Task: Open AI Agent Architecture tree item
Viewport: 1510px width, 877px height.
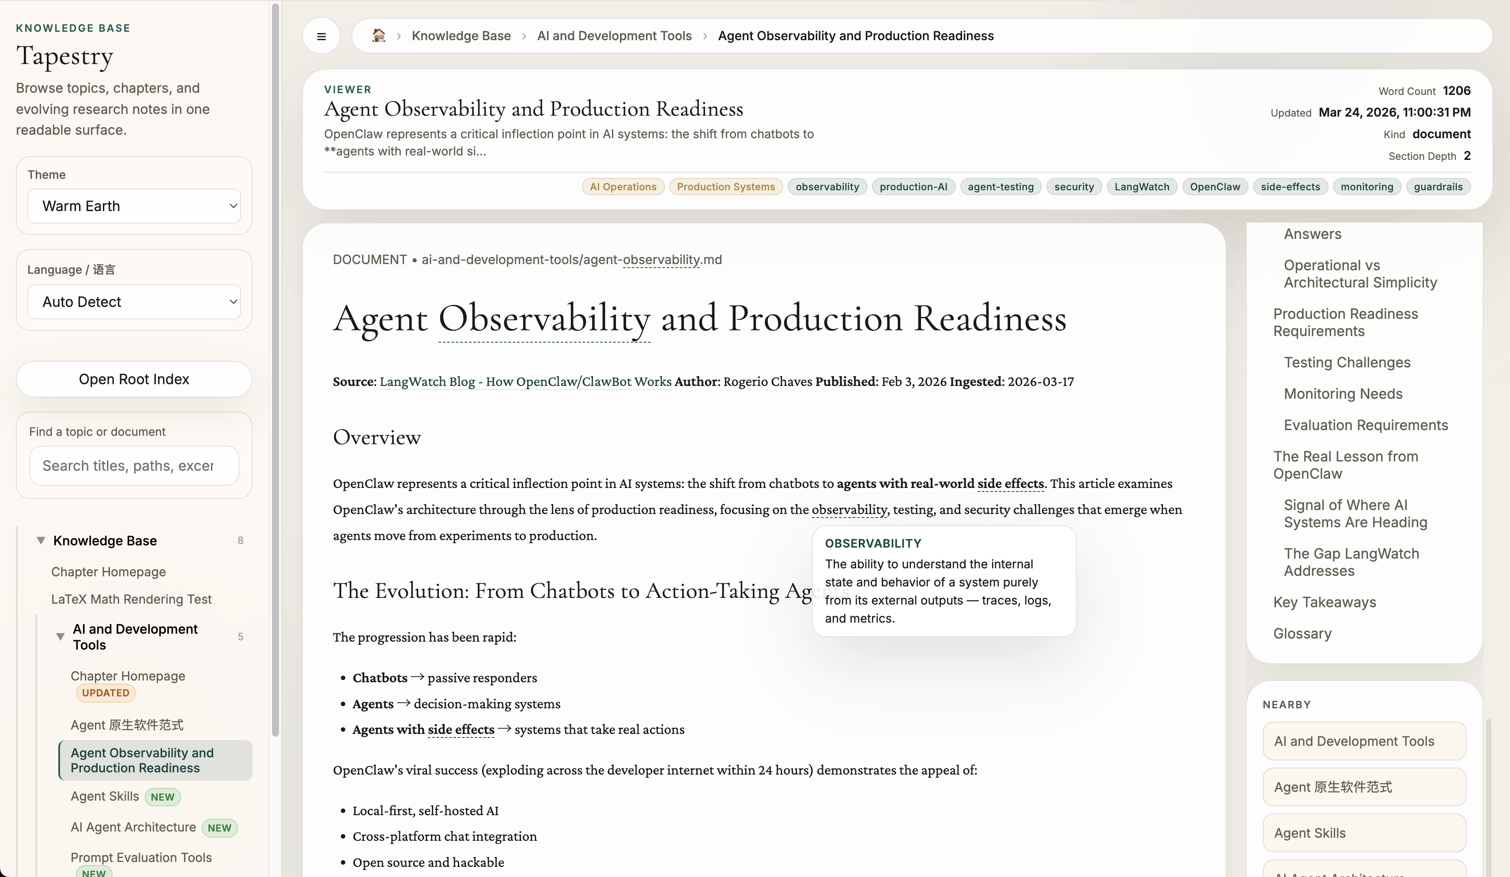Action: coord(133,827)
